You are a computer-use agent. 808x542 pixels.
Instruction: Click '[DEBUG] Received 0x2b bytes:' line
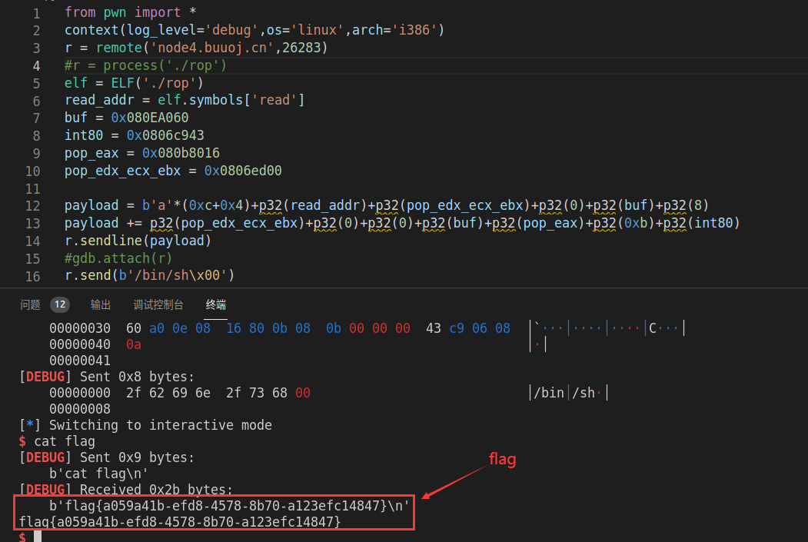click(x=126, y=490)
